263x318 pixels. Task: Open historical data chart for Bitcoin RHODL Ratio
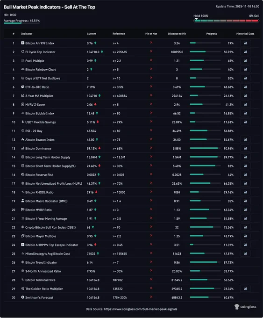245,192
